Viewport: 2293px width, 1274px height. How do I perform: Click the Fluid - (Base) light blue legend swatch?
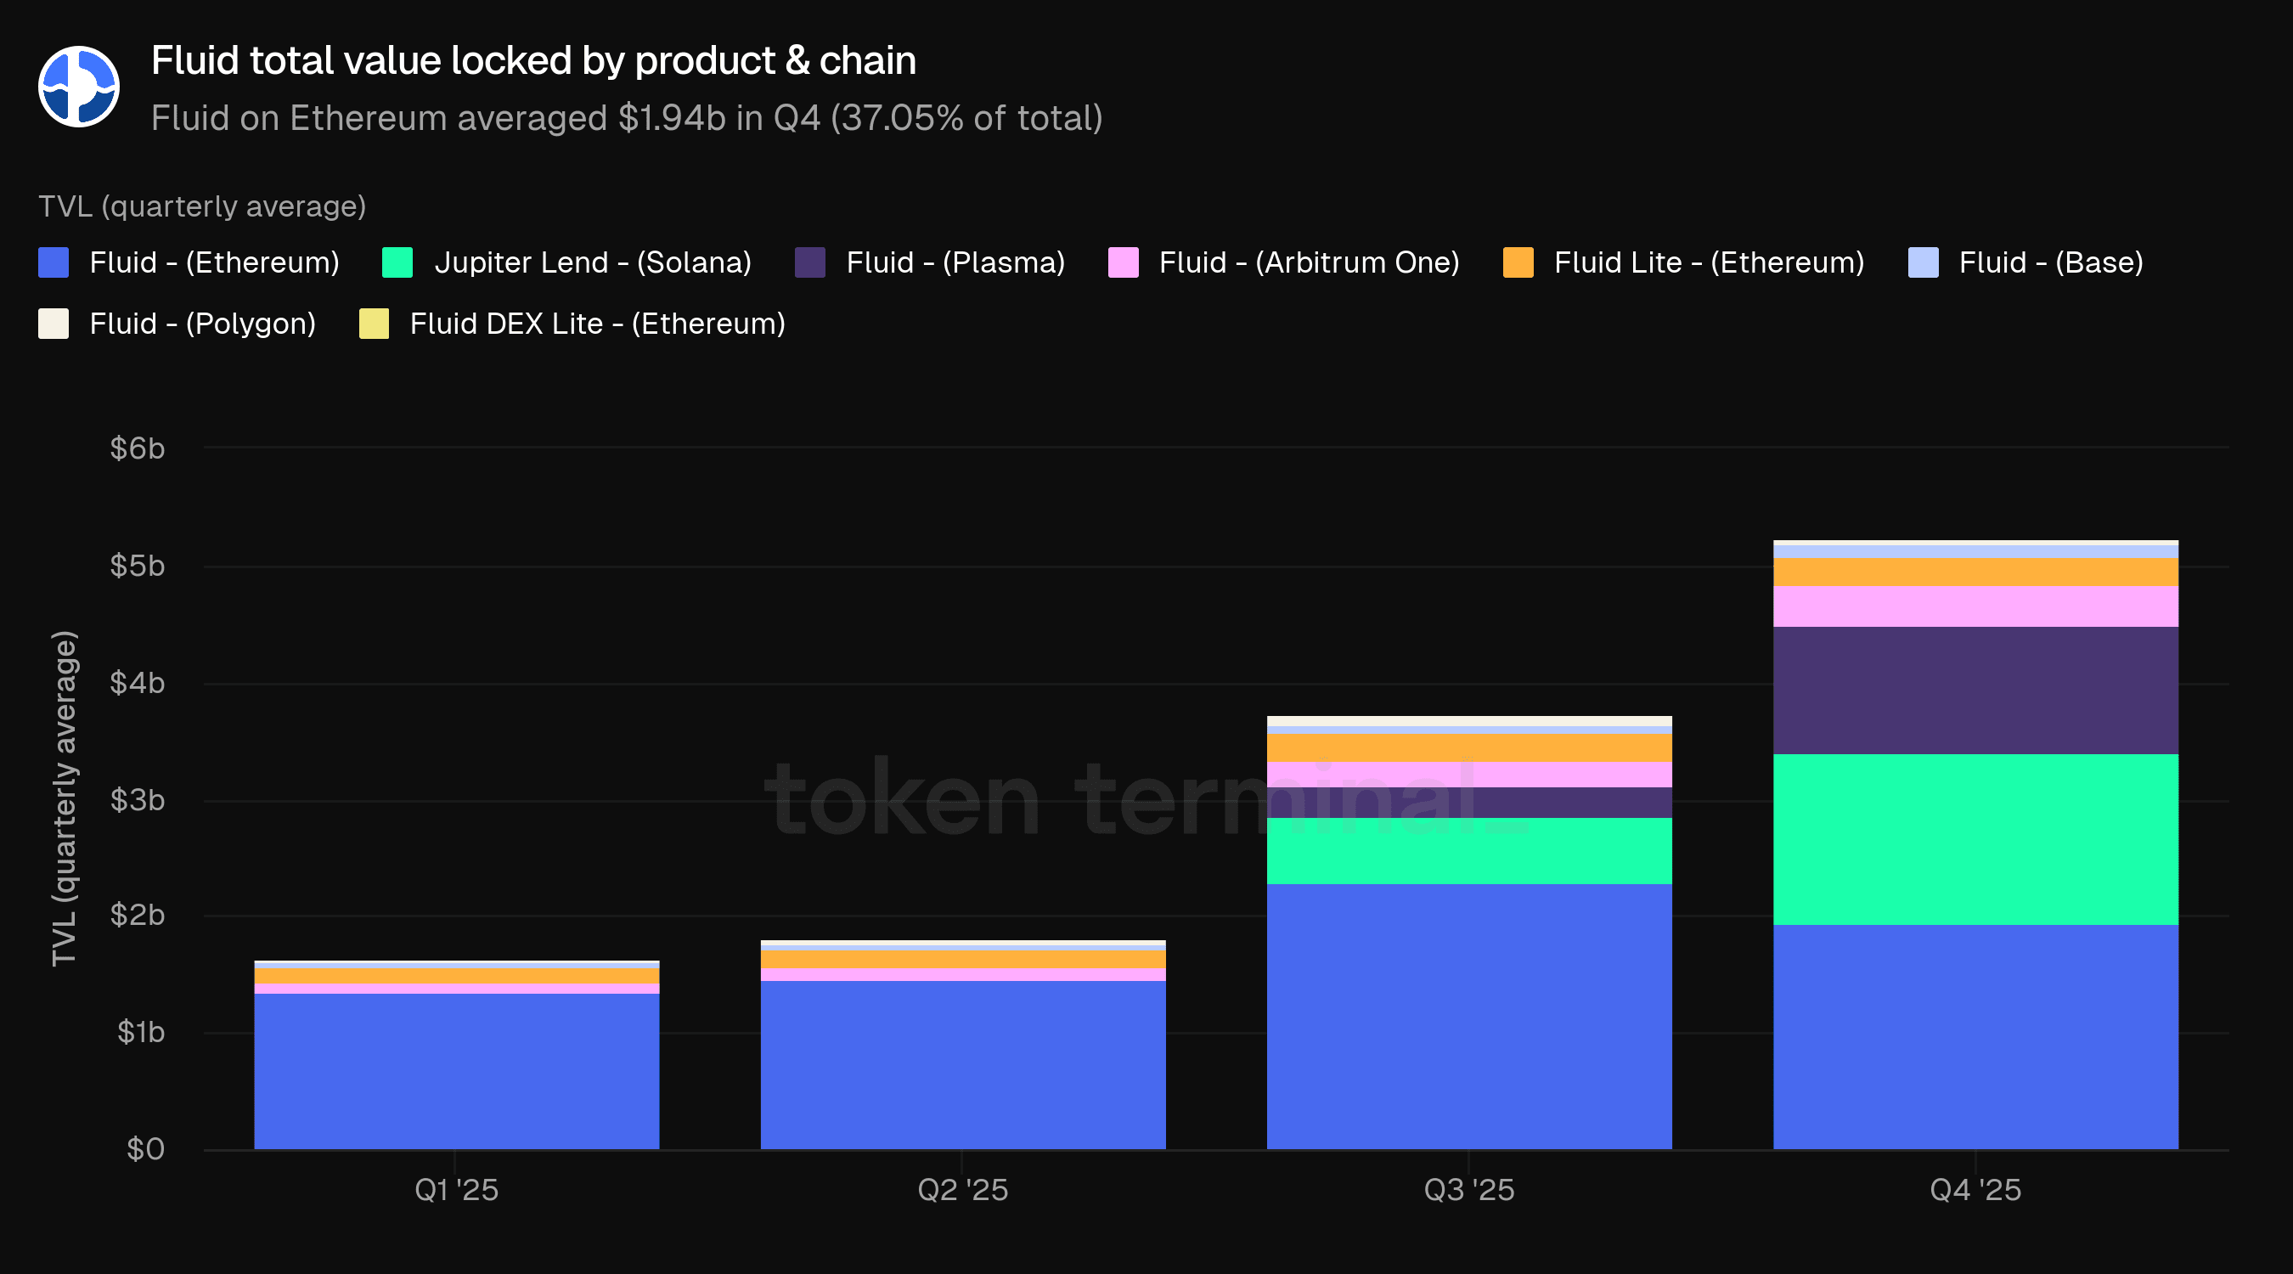(x=1923, y=262)
